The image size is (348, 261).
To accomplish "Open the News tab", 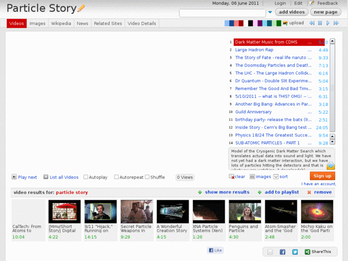I will click(82, 23).
